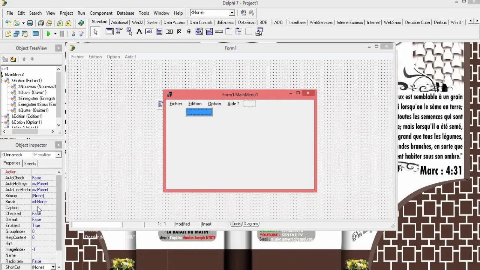Select the ListBox component icon
Image resolution: width=480 pixels, height=270 pixels.
tap(199, 32)
